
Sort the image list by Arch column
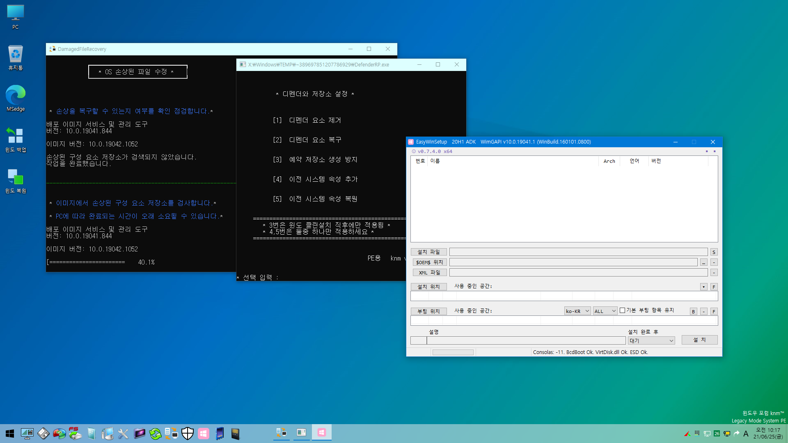pyautogui.click(x=609, y=161)
